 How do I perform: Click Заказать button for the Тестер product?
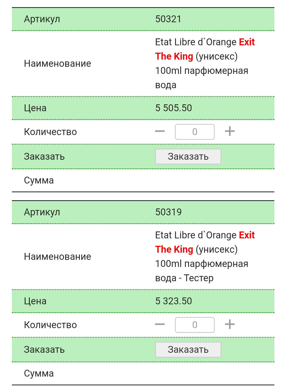coord(188,350)
